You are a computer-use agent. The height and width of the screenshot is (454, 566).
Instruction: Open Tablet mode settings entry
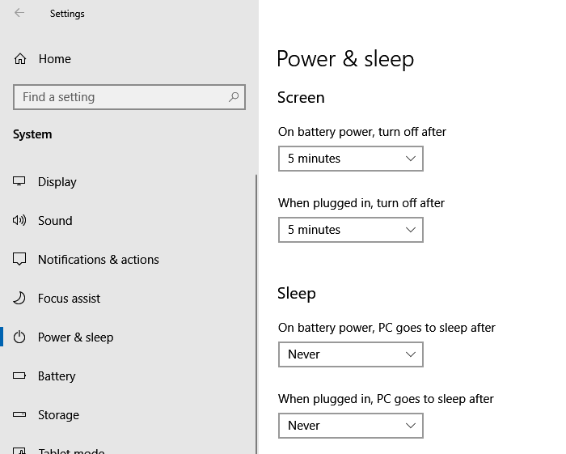[x=71, y=451]
